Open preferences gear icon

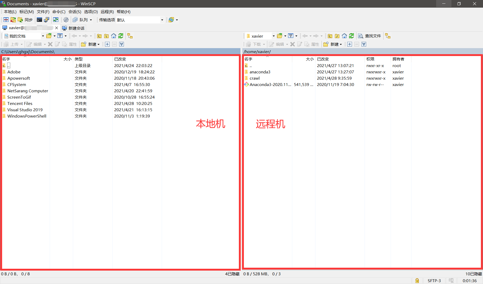click(x=66, y=20)
